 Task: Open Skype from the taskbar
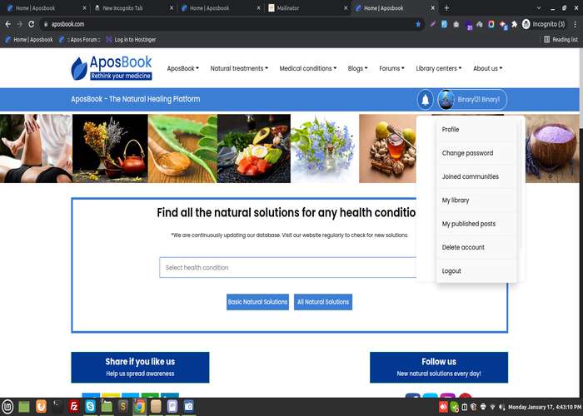pos(90,407)
